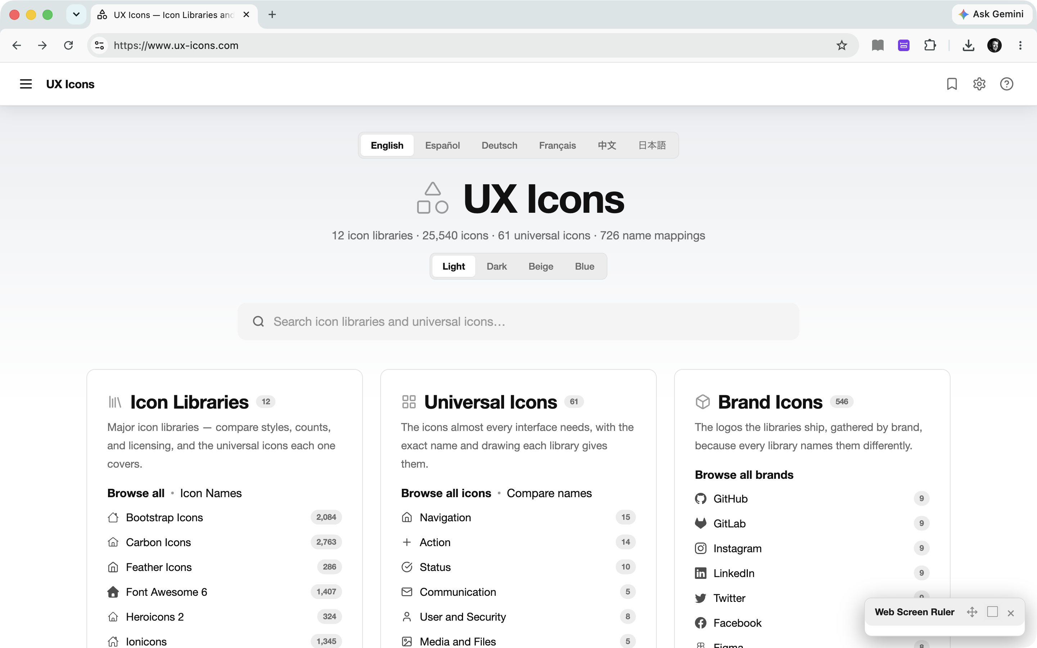
Task: Focus the icon search field
Action: 518,321
